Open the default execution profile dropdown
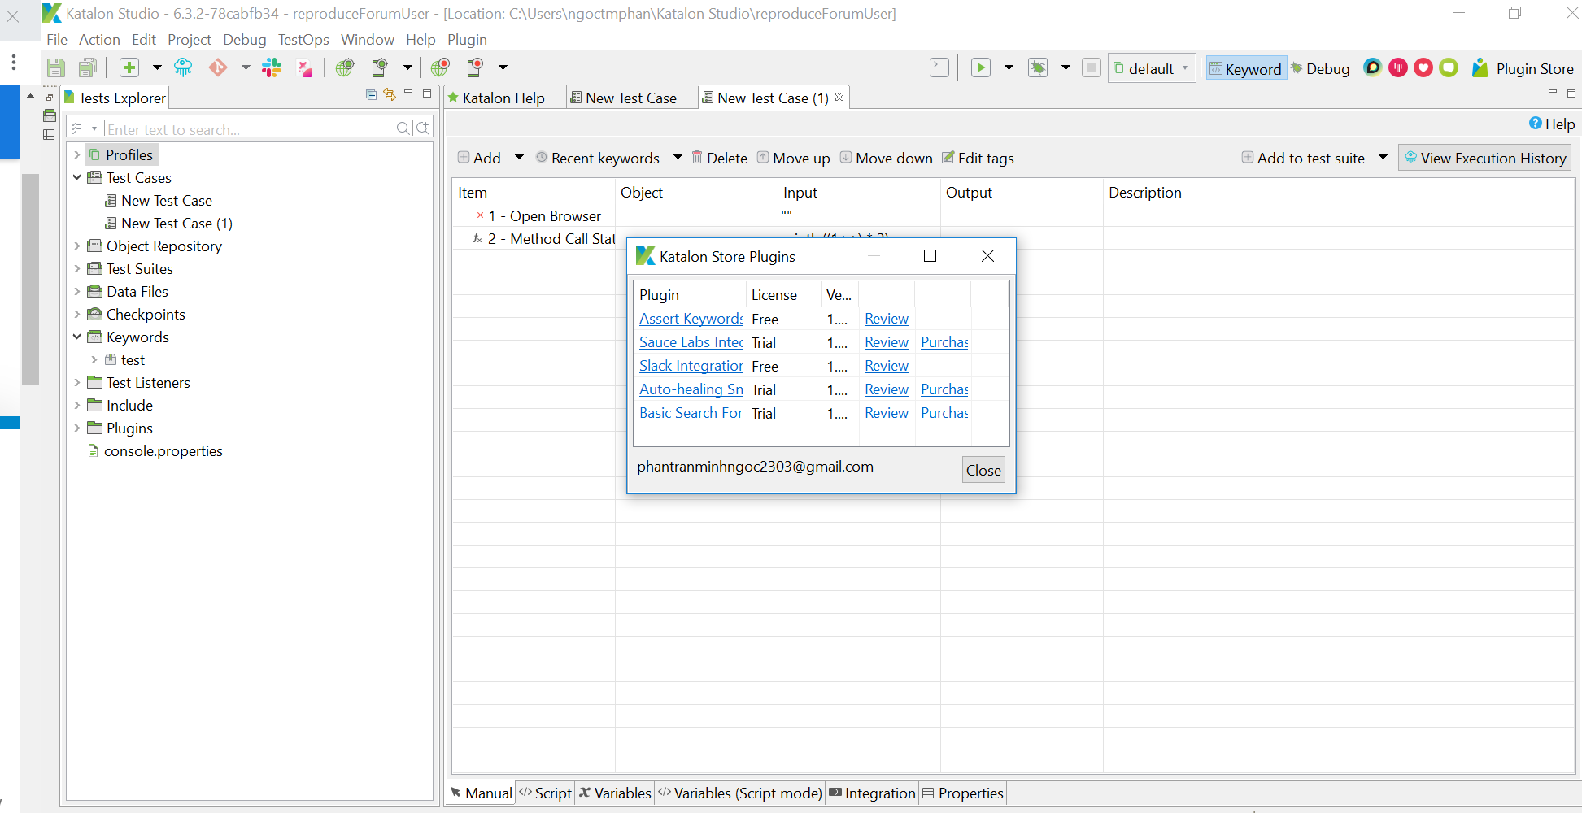 (1153, 68)
